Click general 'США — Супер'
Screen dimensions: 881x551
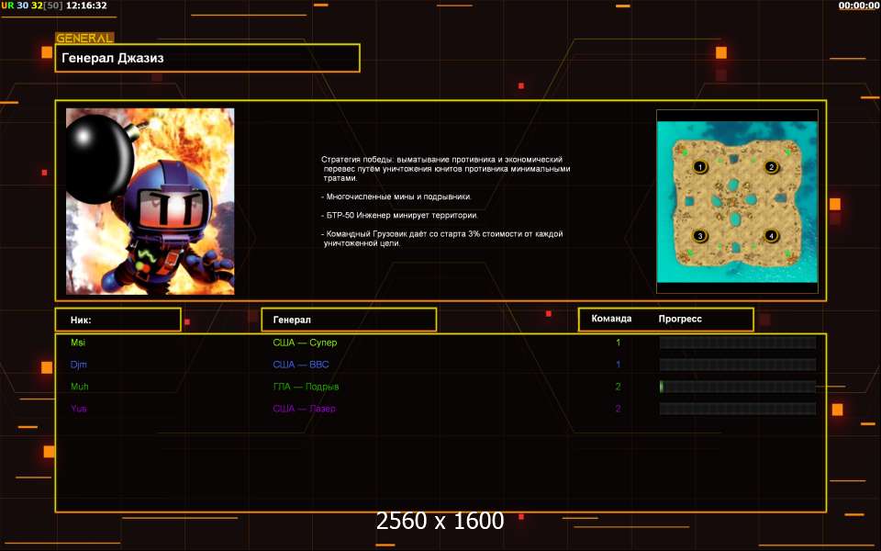305,343
